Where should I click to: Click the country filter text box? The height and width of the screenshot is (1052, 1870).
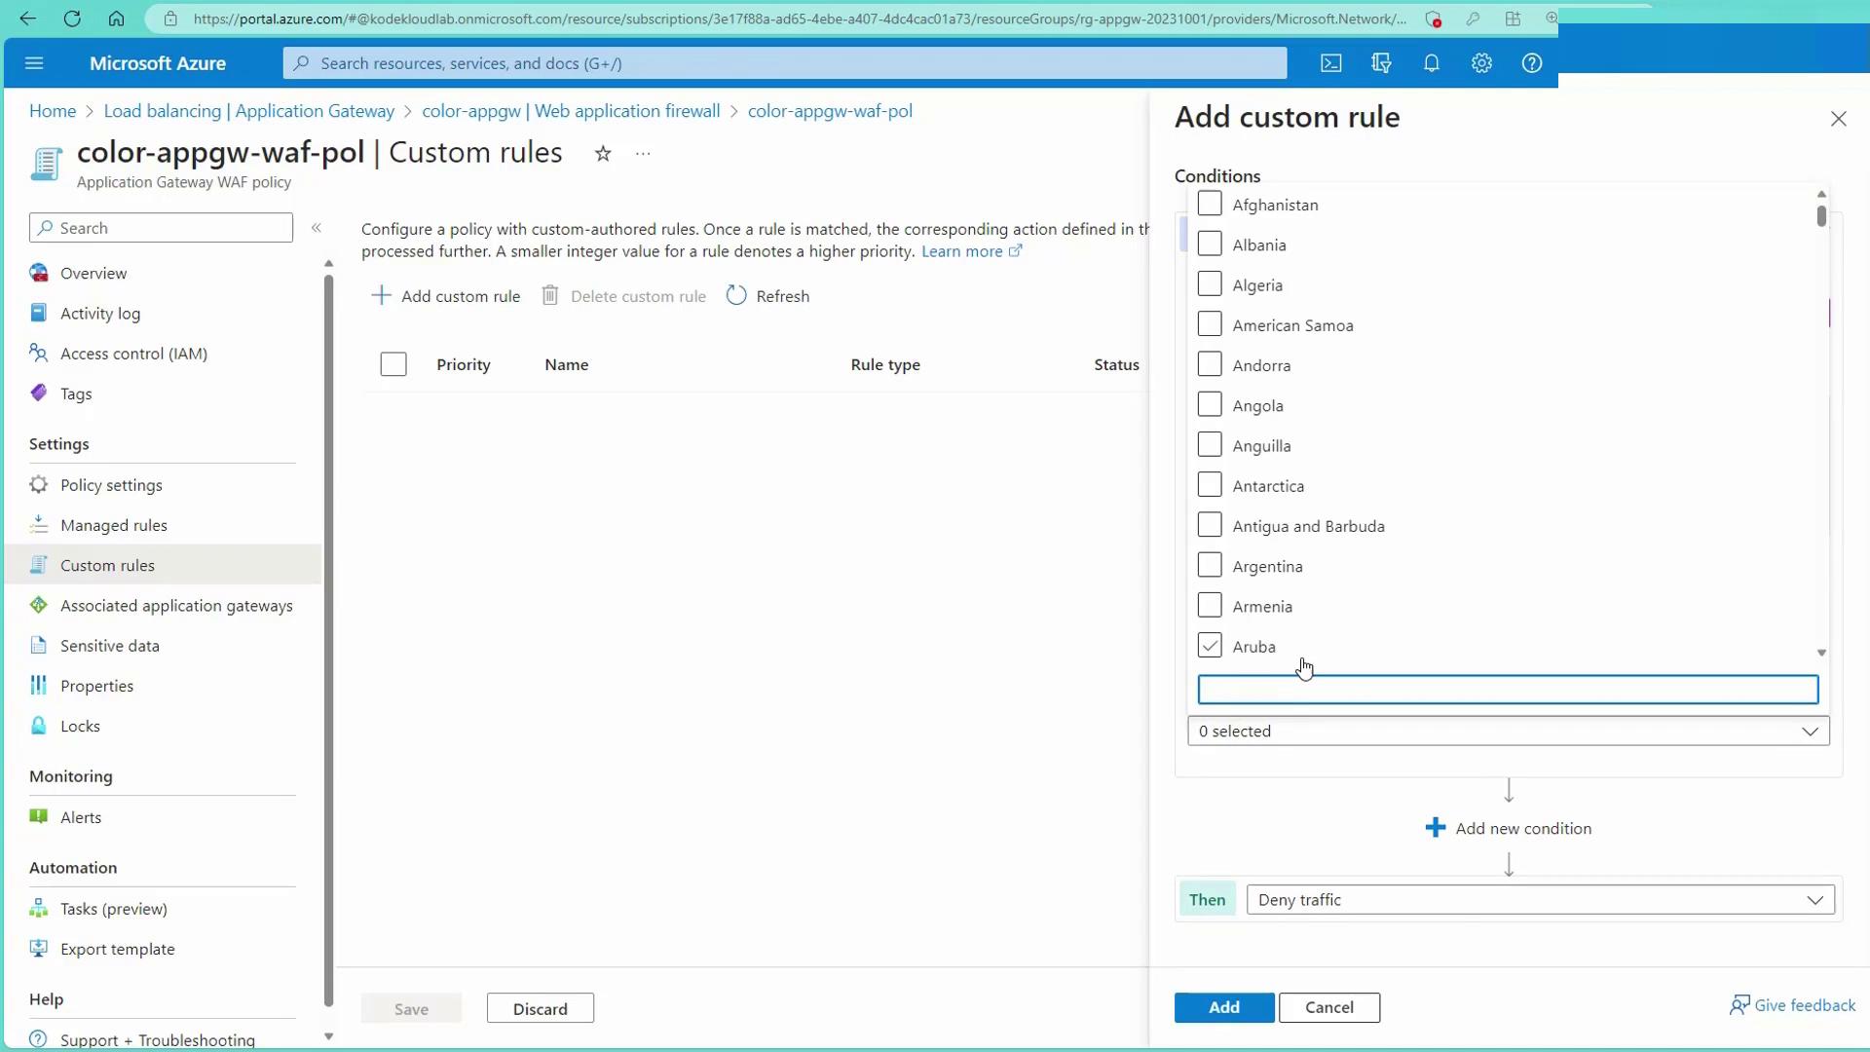(1507, 690)
